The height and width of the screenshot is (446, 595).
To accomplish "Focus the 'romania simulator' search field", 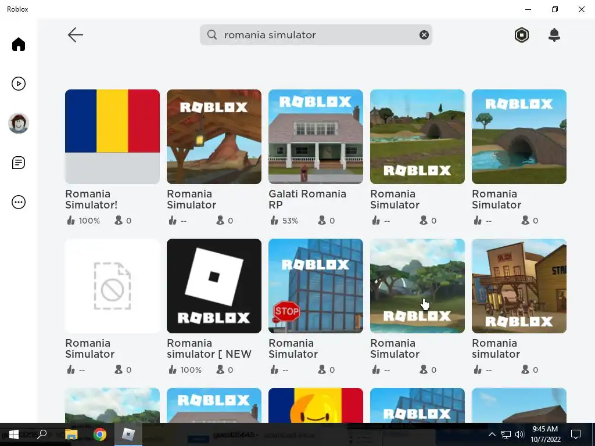I will tap(316, 35).
